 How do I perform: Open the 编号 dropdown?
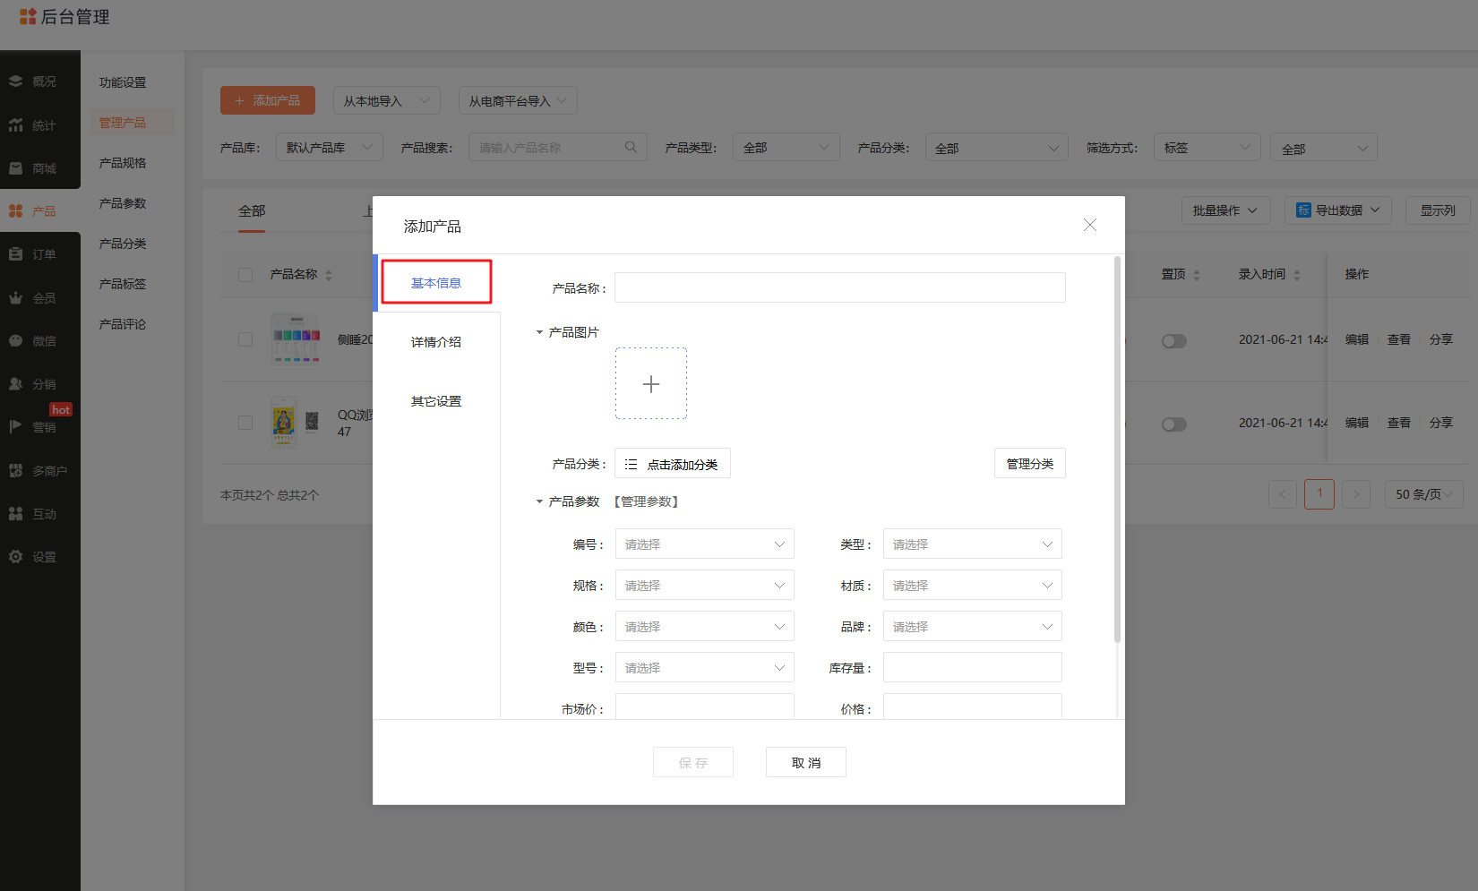pos(705,544)
